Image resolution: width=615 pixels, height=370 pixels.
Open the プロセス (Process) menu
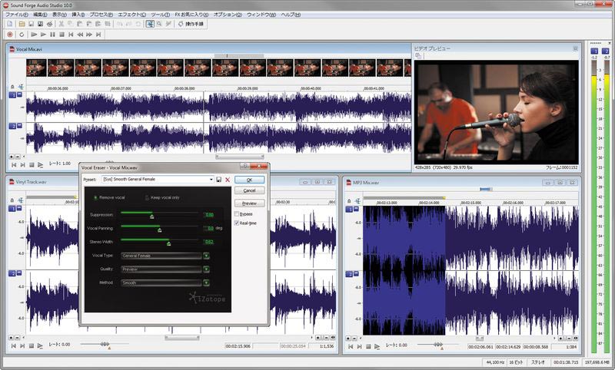point(101,15)
